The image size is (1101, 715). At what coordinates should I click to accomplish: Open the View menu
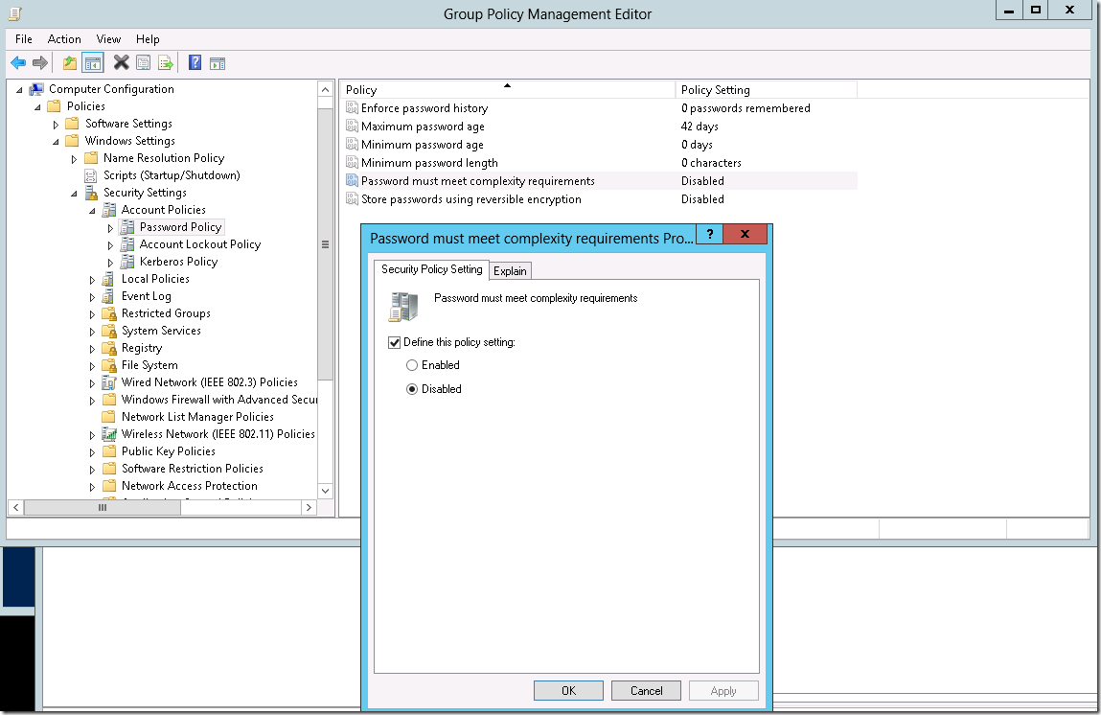click(x=108, y=39)
